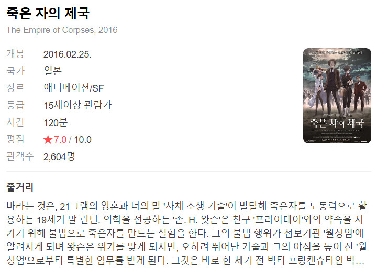Click the 줄거리 section heading
Image resolution: width=377 pixels, height=269 pixels.
coord(20,187)
